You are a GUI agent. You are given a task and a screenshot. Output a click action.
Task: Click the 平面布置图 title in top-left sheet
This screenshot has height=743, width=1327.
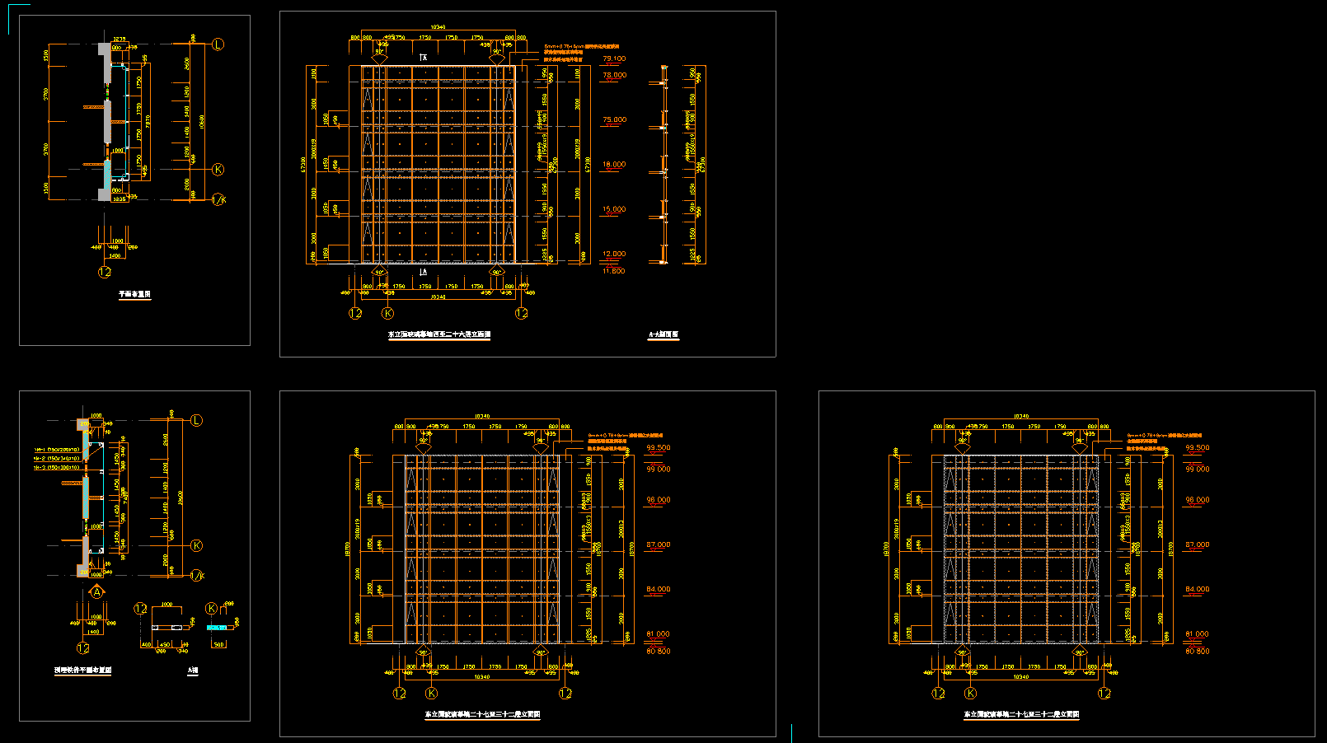(135, 294)
